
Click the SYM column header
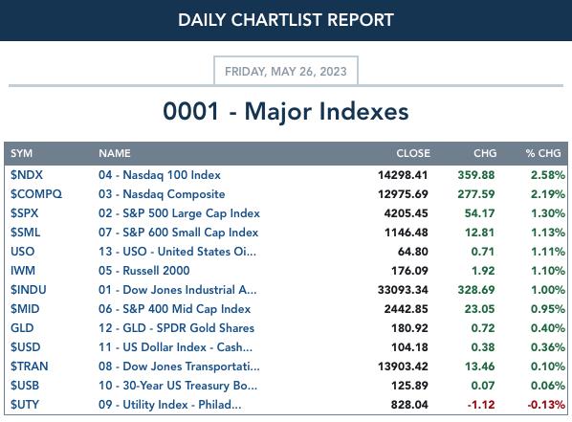click(x=22, y=153)
